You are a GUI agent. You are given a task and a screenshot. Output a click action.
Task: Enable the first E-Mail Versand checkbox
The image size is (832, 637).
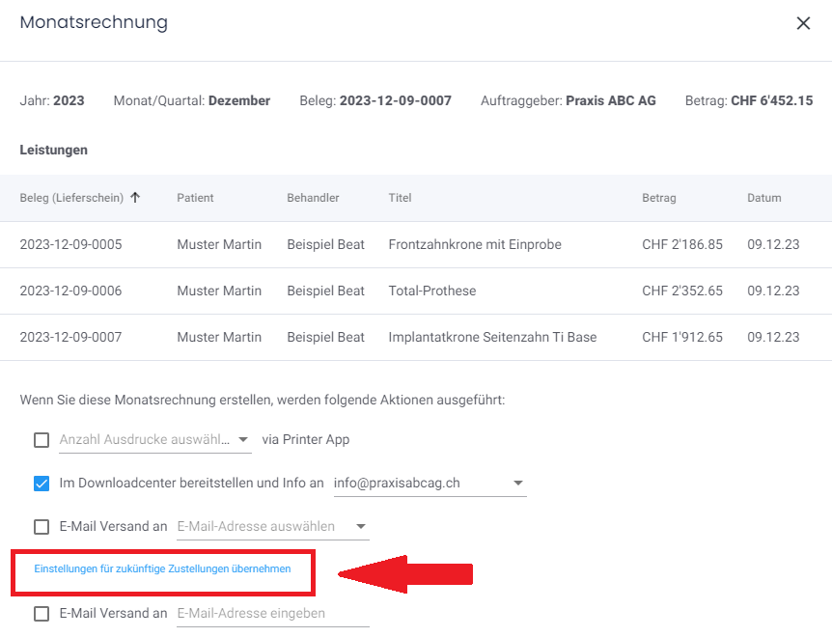tap(42, 526)
